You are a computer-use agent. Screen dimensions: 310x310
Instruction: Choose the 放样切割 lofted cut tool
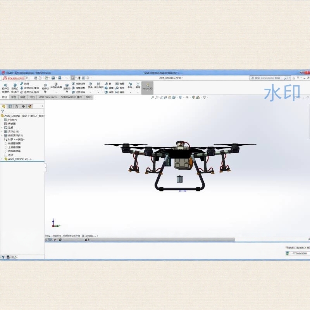(78, 88)
